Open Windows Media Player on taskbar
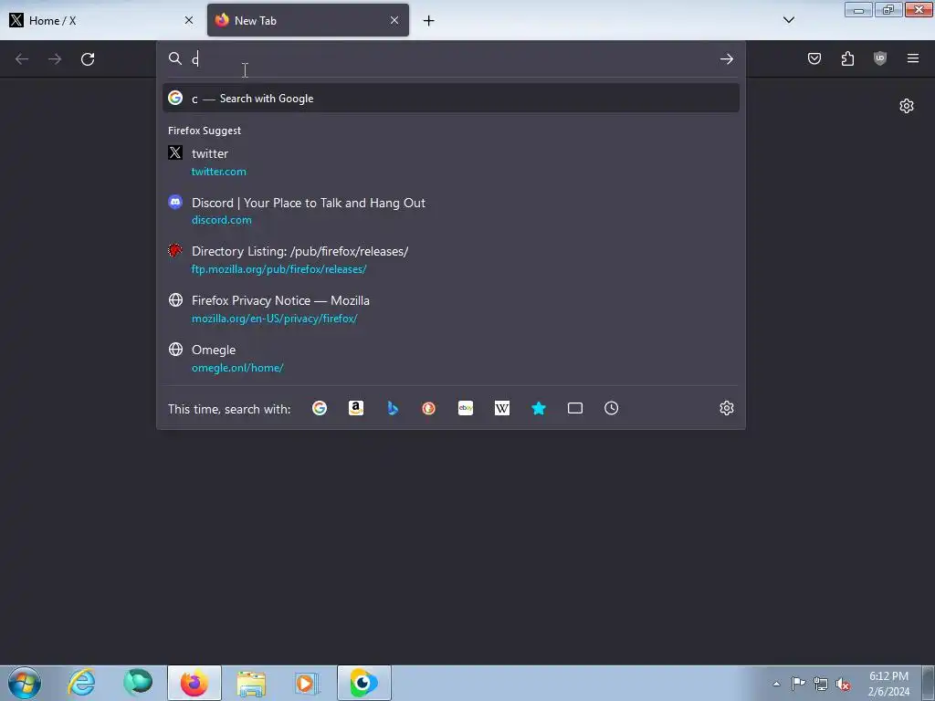The image size is (935, 701). point(307,683)
